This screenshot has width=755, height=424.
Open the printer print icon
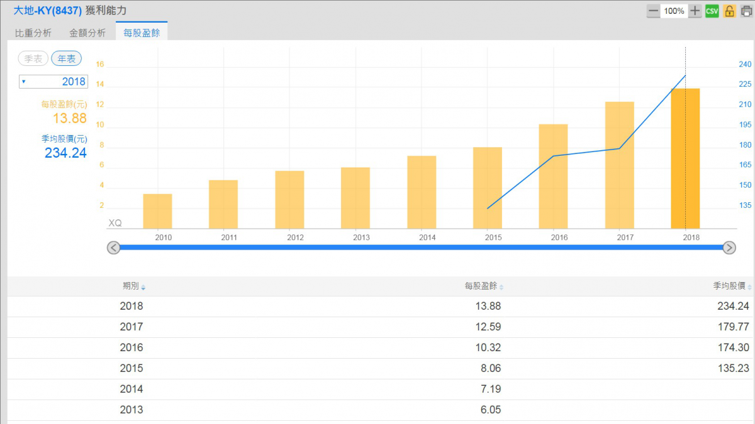pyautogui.click(x=746, y=11)
